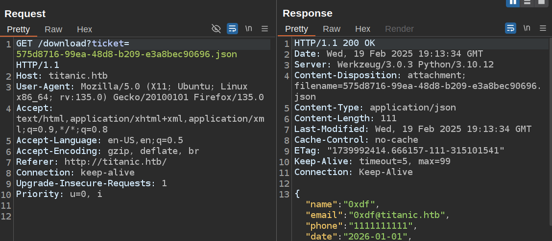Click the GET /download request line
This screenshot has width=552, height=241.
[73, 44]
